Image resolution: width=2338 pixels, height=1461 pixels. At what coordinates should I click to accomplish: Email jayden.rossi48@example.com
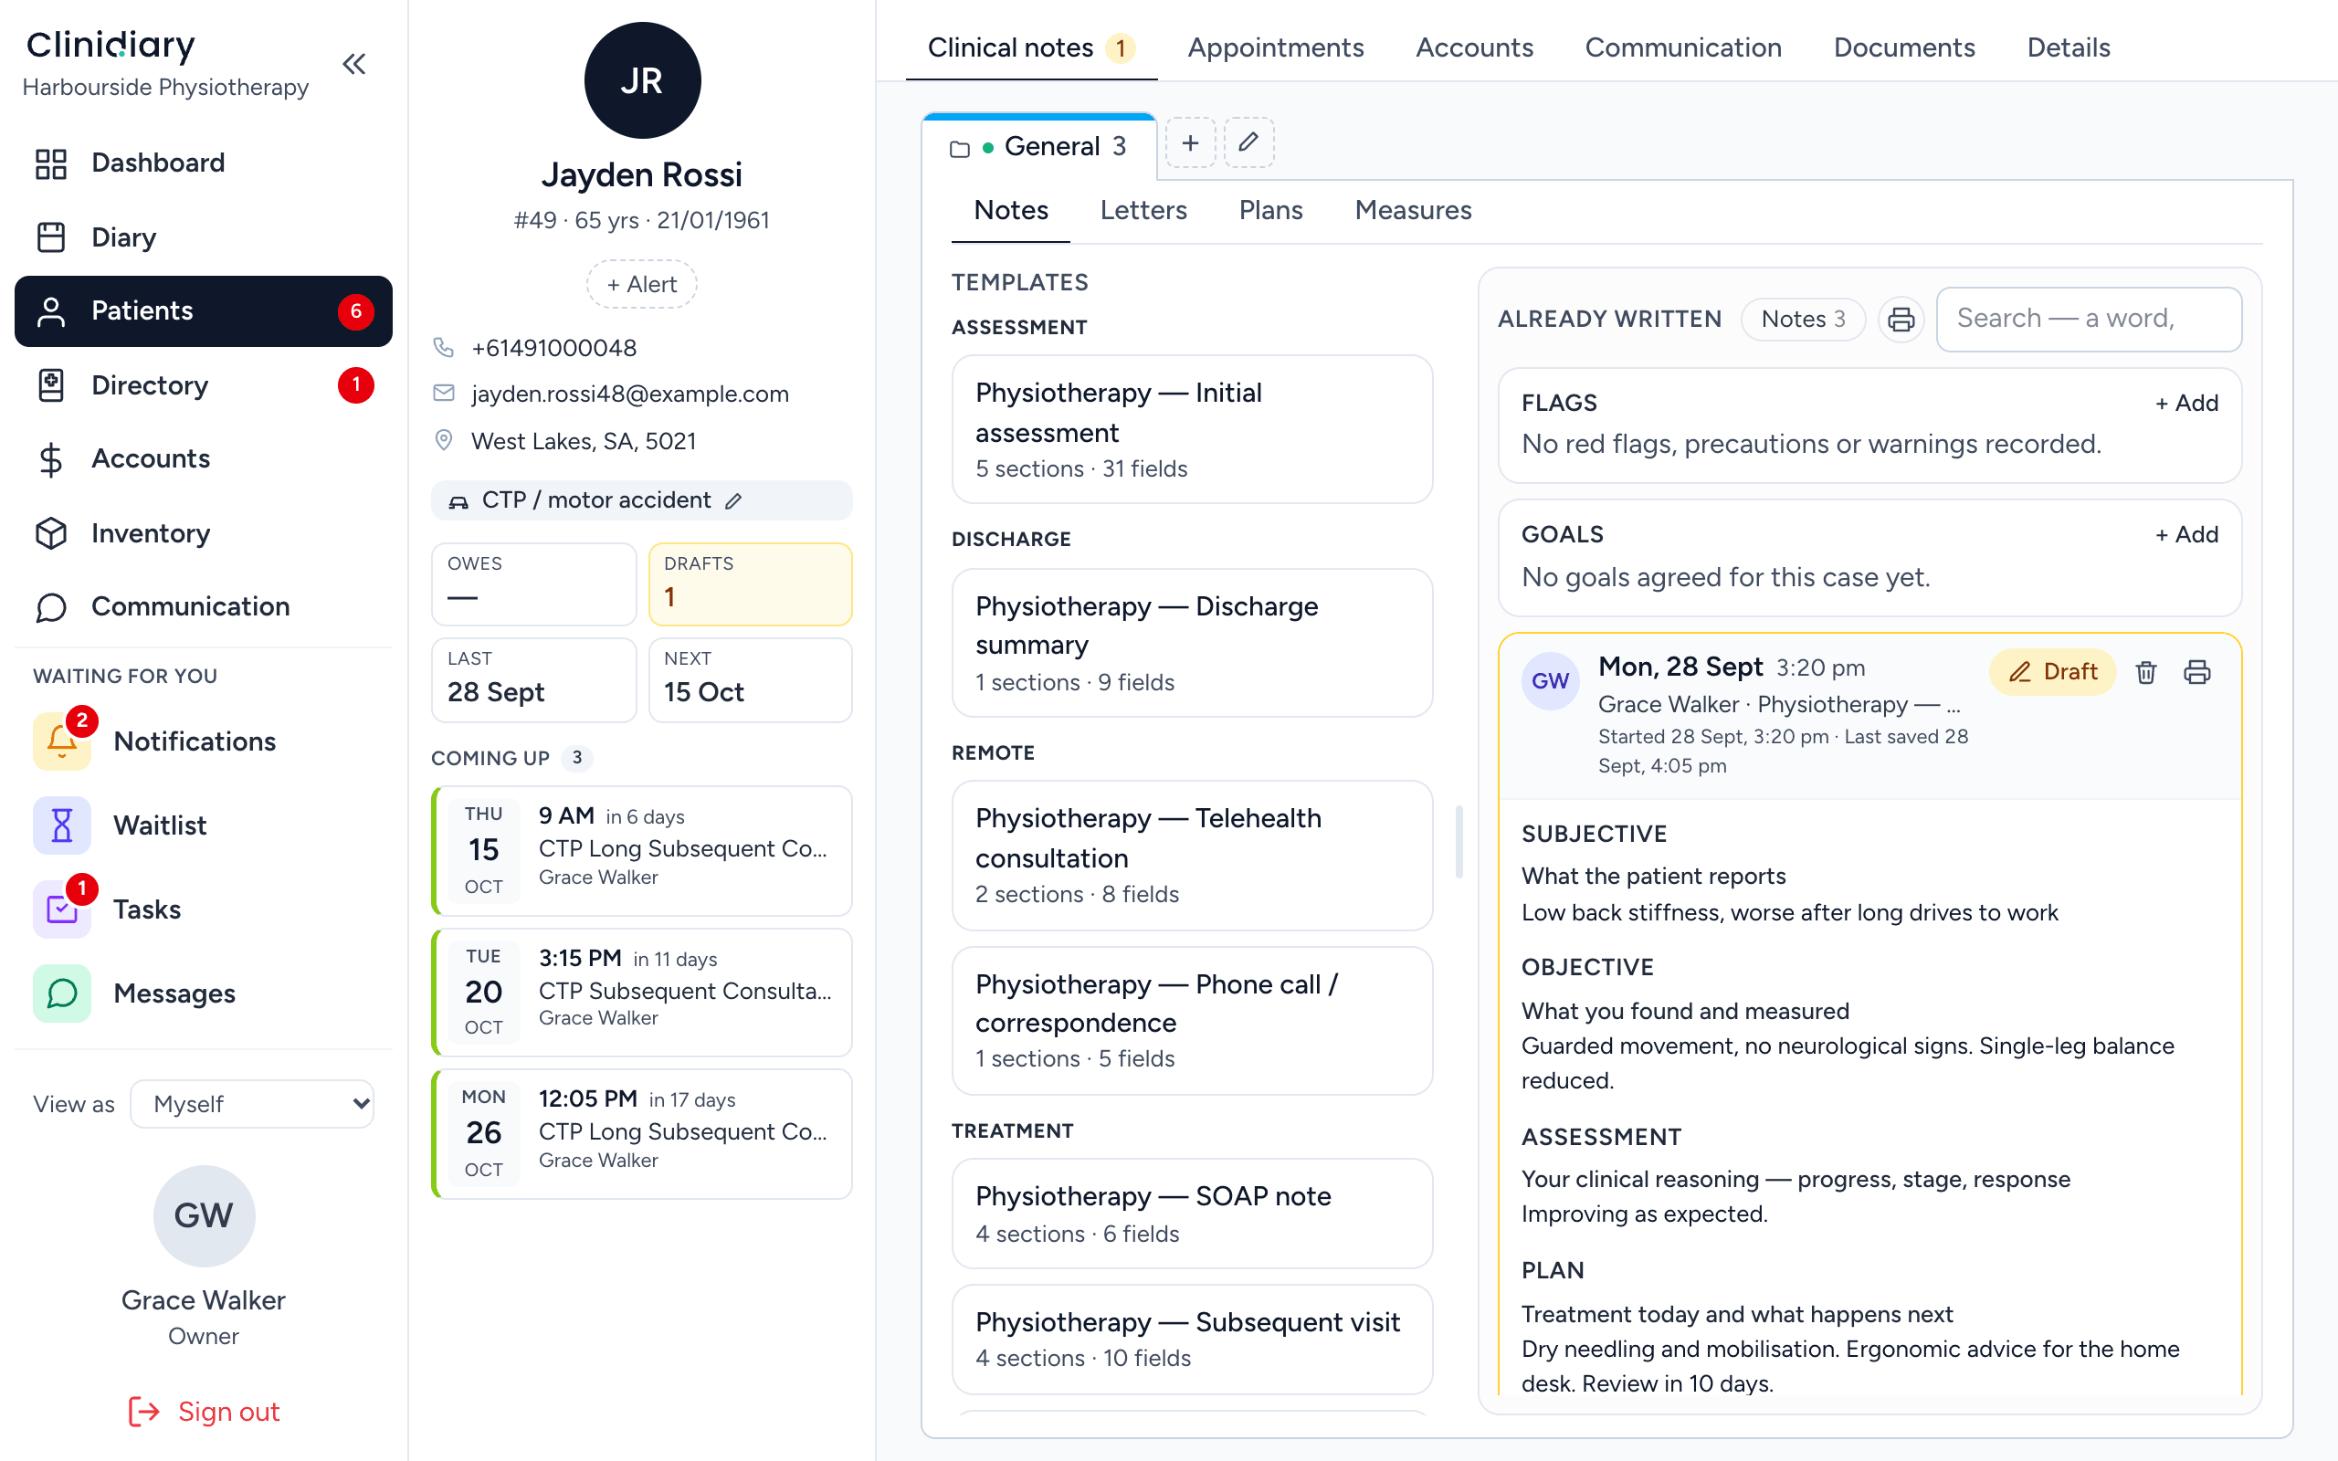630,394
